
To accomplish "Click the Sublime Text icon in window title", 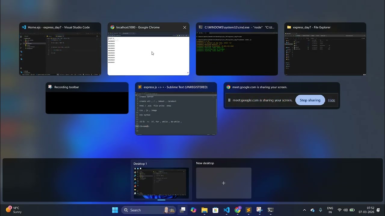I will (140, 87).
